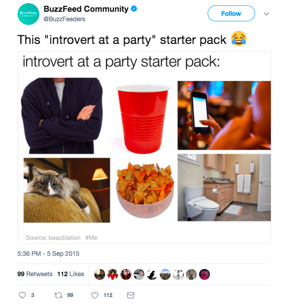
Task: View the 112 Likes list
Action: pos(71,274)
